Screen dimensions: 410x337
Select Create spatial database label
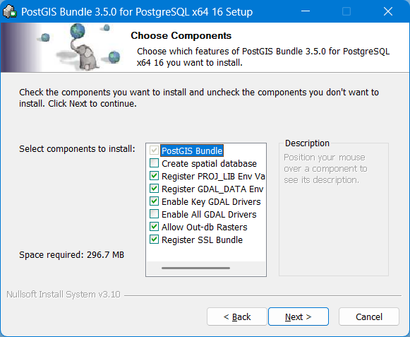pyautogui.click(x=209, y=164)
